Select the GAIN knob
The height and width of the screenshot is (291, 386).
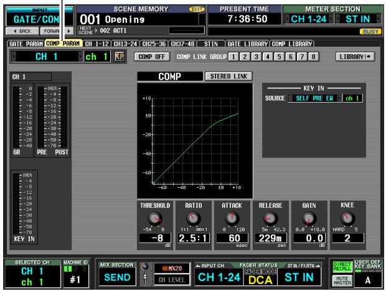pyautogui.click(x=309, y=219)
